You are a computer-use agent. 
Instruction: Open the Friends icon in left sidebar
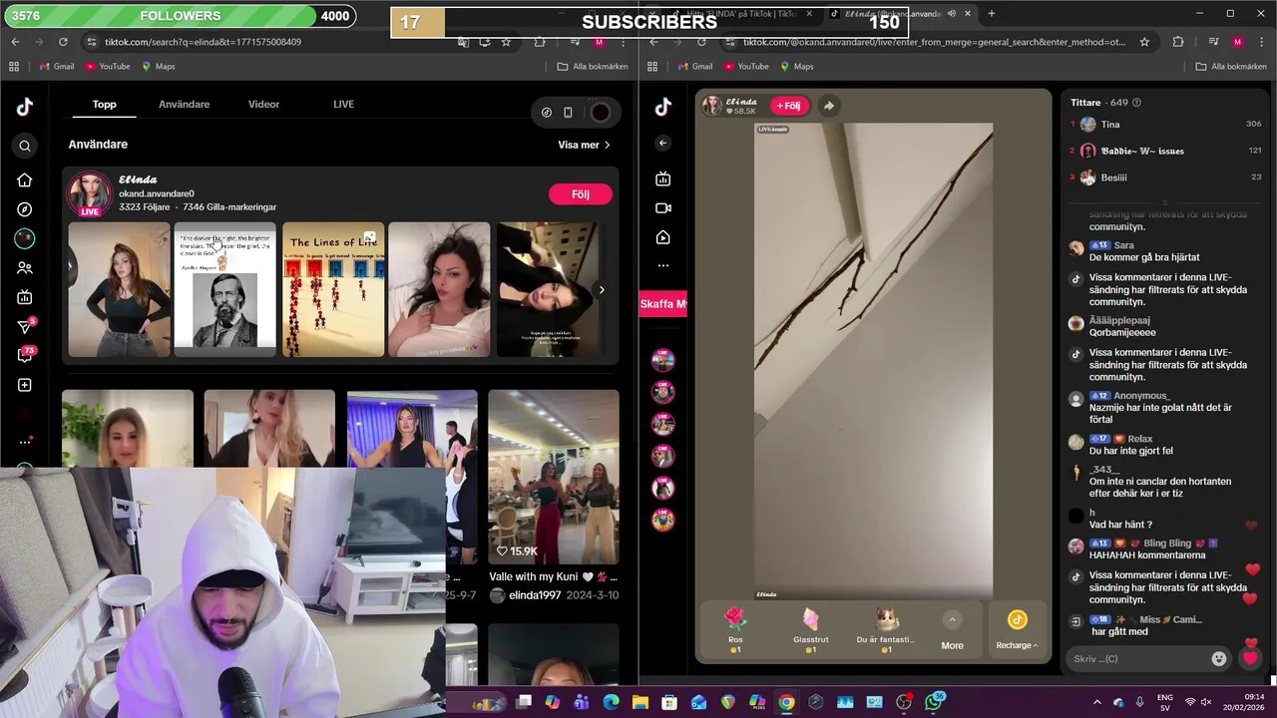[25, 268]
